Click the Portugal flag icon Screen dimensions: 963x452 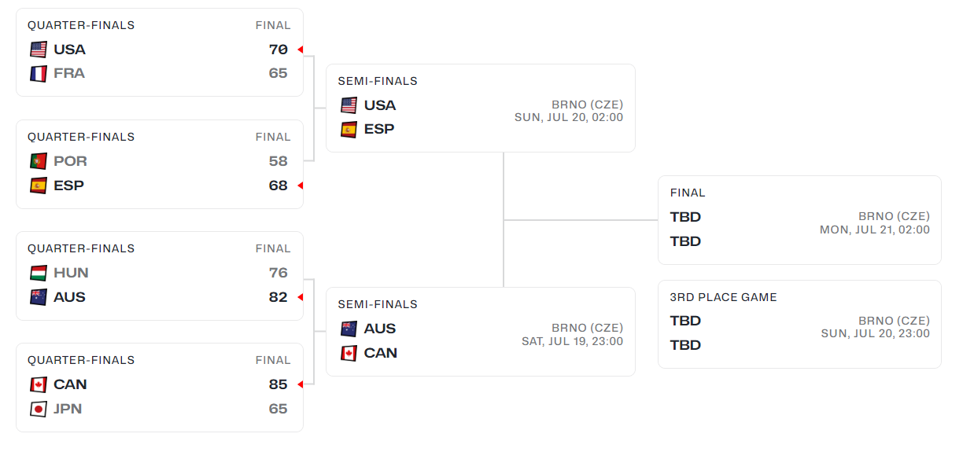[38, 161]
